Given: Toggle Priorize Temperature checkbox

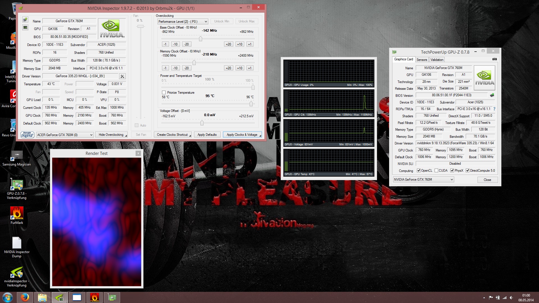Looking at the screenshot, I should click(x=164, y=93).
